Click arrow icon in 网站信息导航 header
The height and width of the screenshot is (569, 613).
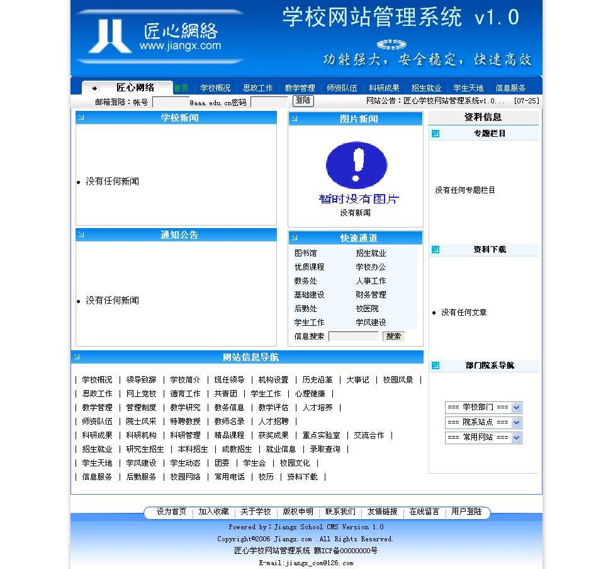(77, 357)
